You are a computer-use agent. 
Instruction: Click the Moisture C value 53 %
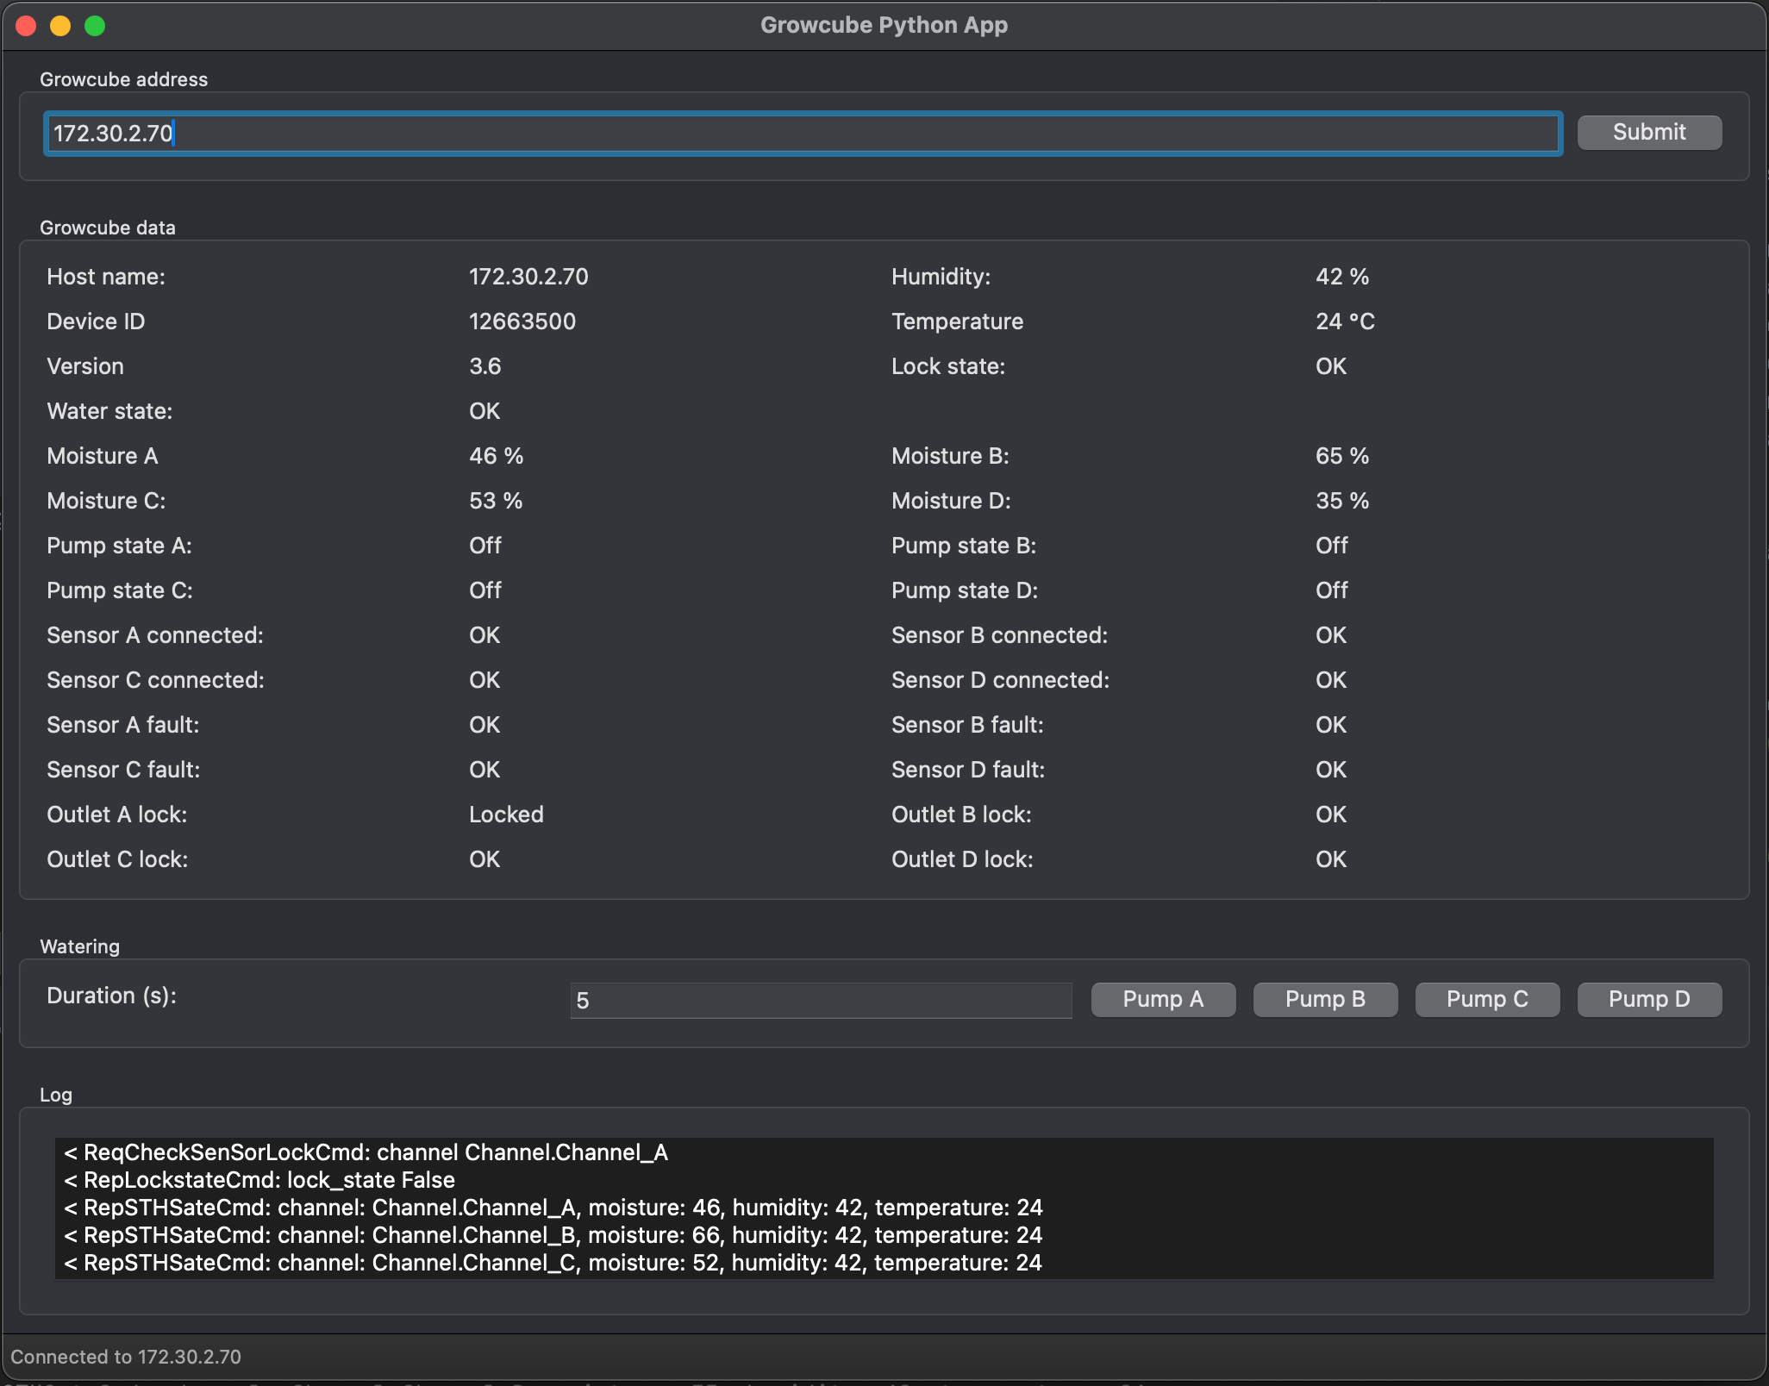click(496, 501)
